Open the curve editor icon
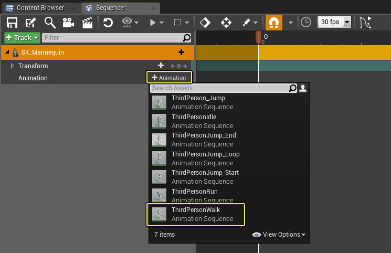The image size is (391, 253). click(365, 23)
